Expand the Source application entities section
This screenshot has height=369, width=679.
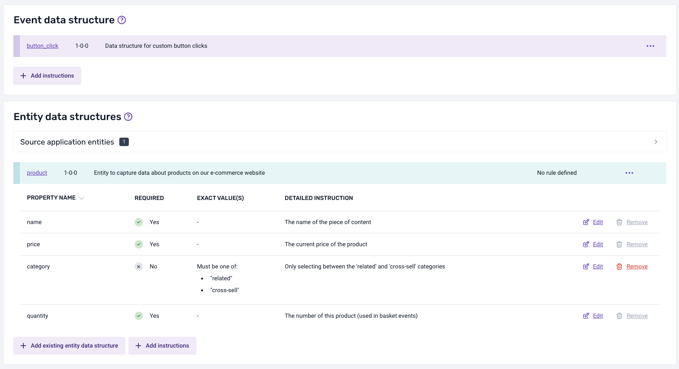tap(656, 142)
